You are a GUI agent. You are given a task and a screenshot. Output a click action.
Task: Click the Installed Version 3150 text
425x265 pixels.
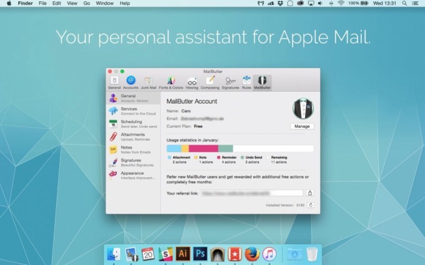[285, 205]
